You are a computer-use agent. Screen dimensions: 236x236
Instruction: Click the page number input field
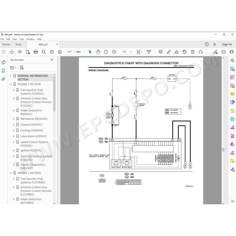(69, 52)
